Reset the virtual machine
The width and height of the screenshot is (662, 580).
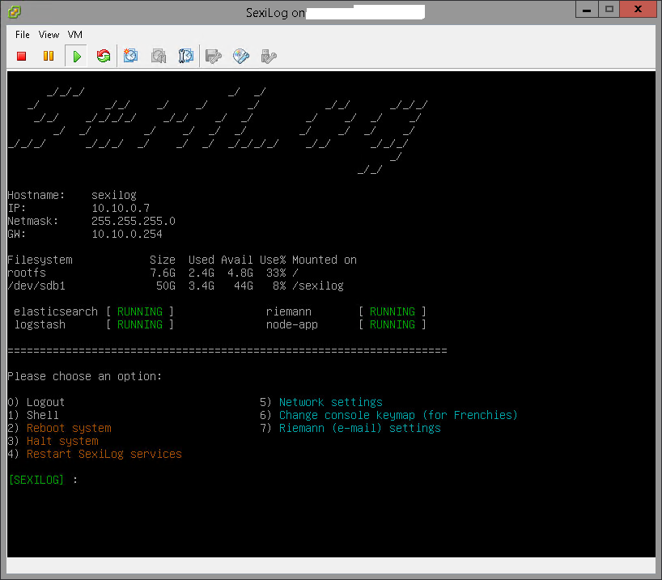104,56
